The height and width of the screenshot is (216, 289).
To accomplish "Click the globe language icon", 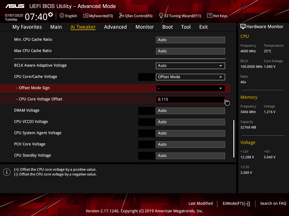I will pos(62,16).
